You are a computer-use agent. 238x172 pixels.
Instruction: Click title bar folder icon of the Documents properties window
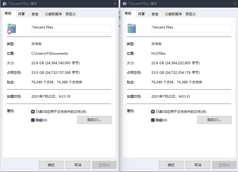(5, 4)
